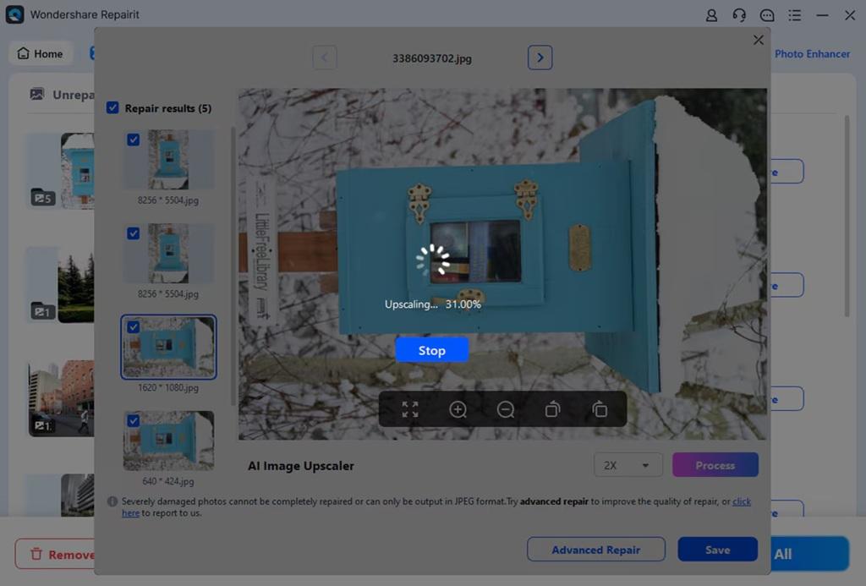Open the Photo Enhancer tab

click(812, 53)
